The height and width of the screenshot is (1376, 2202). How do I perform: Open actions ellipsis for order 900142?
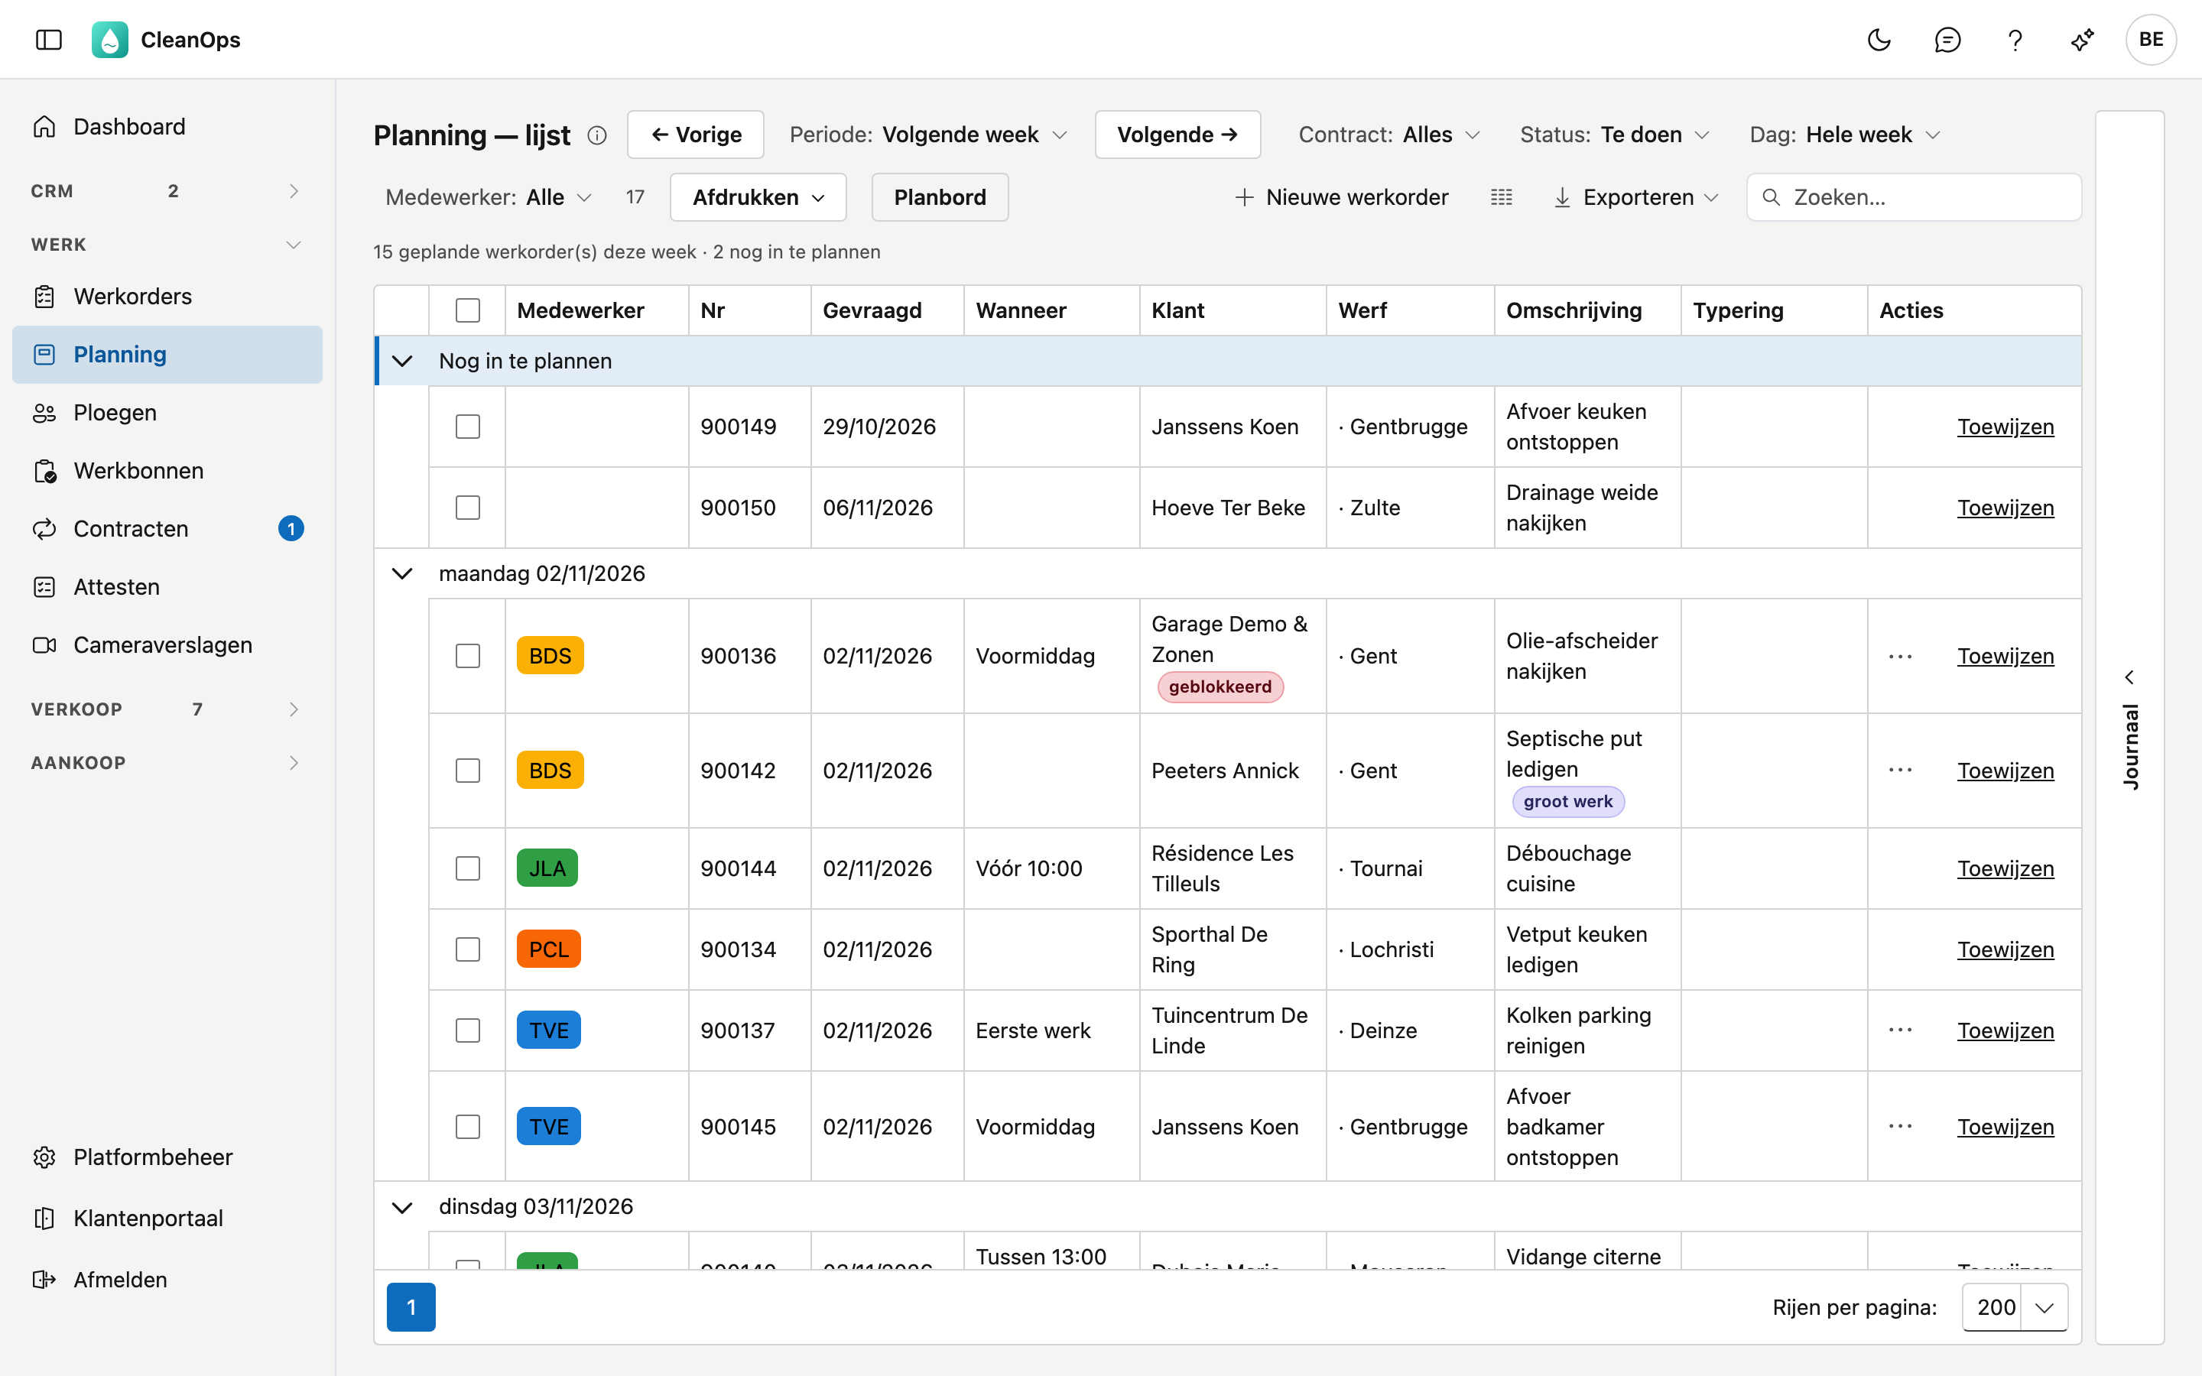click(x=1900, y=771)
